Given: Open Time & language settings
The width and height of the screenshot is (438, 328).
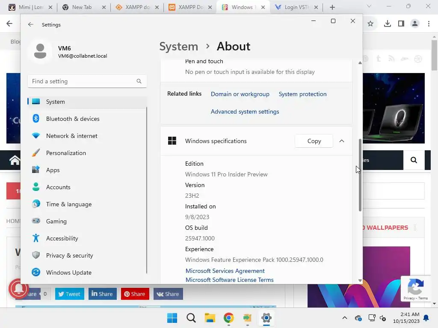Looking at the screenshot, I should pos(87,204).
